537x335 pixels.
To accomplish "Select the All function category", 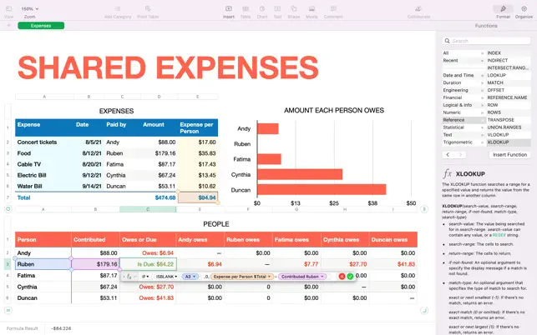I will pyautogui.click(x=464, y=53).
